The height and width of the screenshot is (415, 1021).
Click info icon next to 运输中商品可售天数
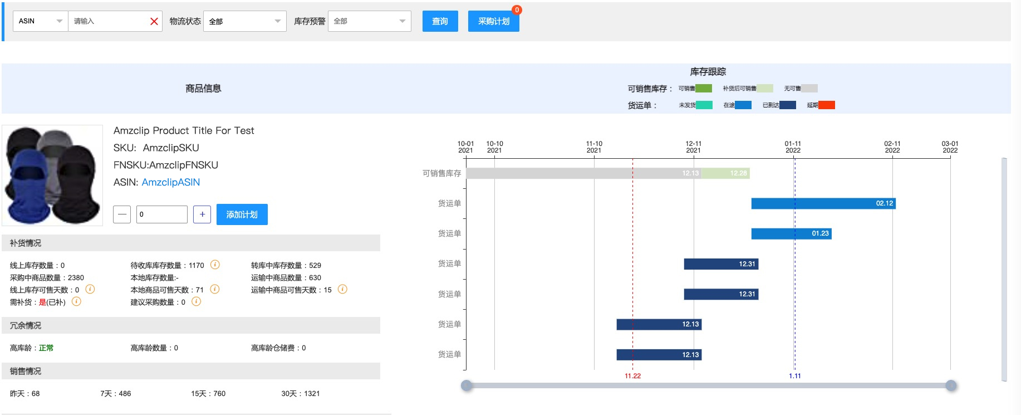[342, 289]
